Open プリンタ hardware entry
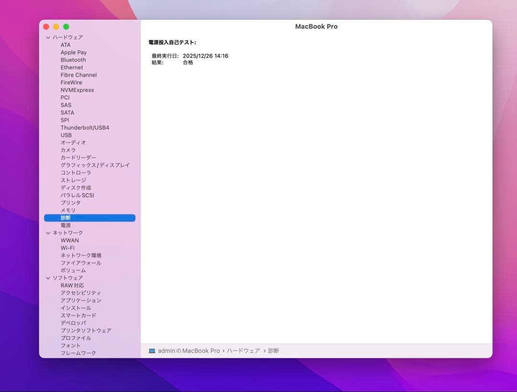Screen dimensions: 517x392 (x=70, y=203)
